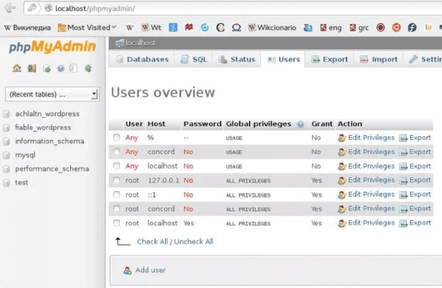
Task: Click the Add user icon
Action: 127,270
